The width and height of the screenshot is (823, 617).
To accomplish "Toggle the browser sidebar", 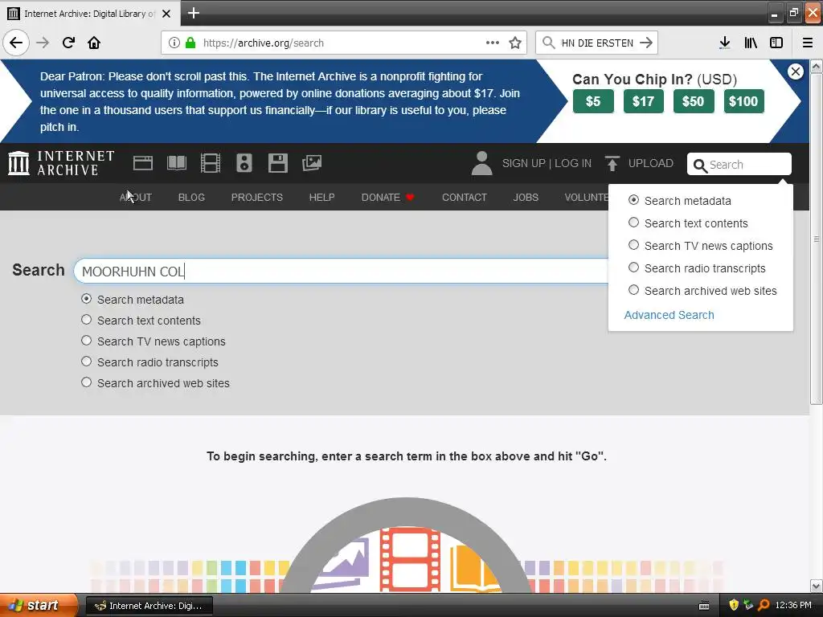I will pos(776,43).
